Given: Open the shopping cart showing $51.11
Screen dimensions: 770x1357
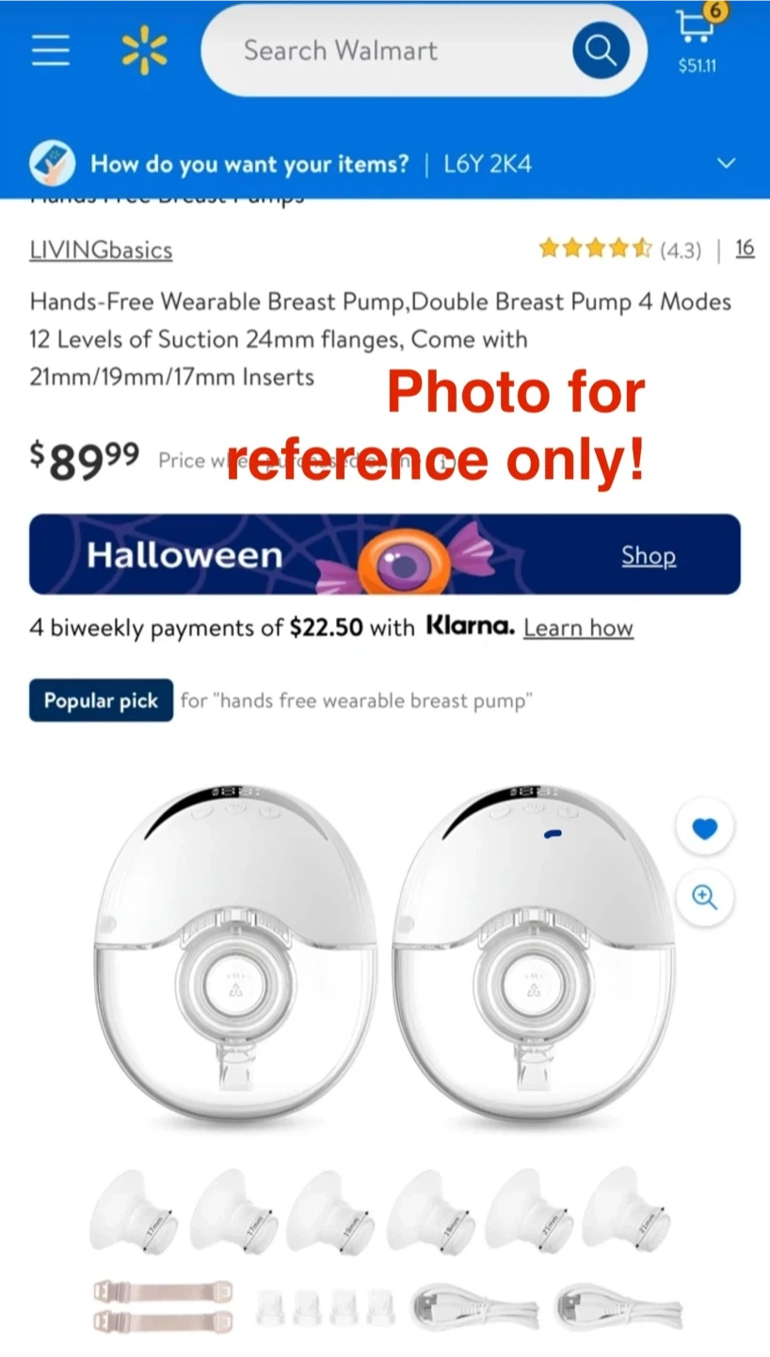Looking at the screenshot, I should 698,39.
